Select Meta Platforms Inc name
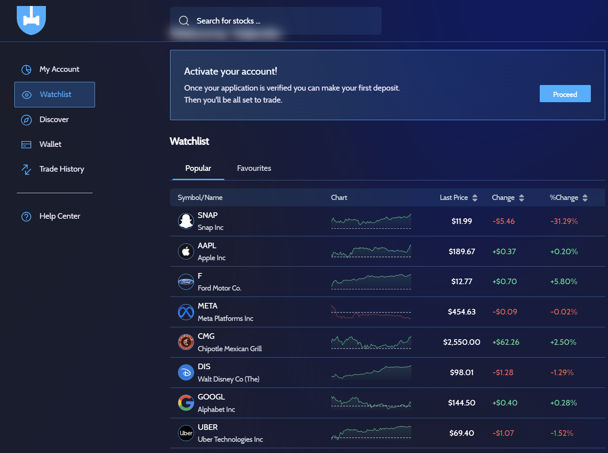This screenshot has height=453, width=608. pos(226,318)
